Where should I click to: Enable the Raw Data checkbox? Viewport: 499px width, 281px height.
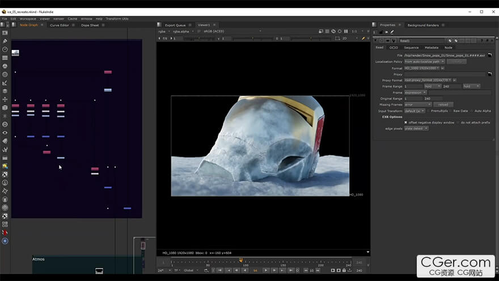point(451,111)
